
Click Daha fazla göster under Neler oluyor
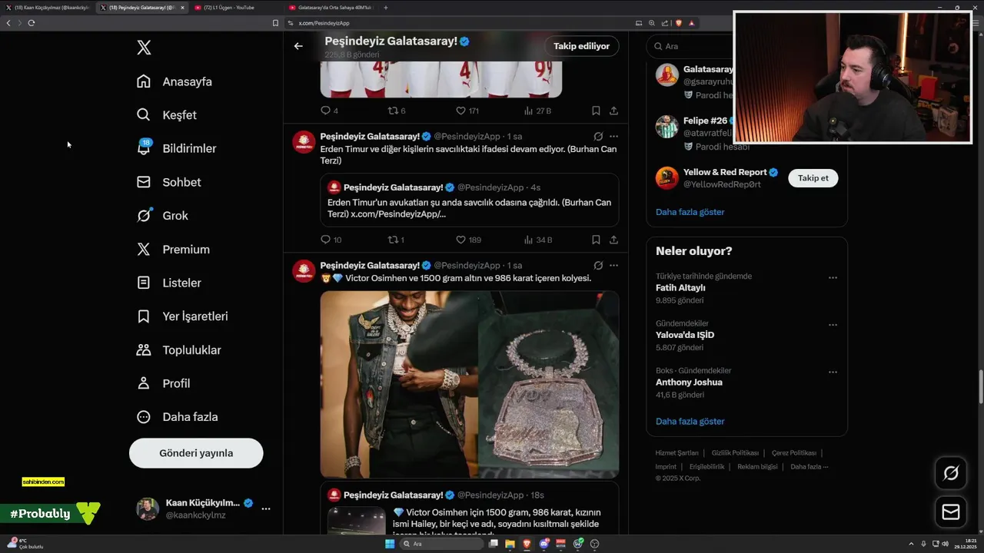click(690, 422)
